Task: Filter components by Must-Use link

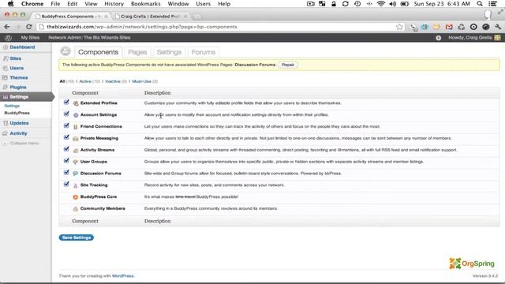Action: [x=142, y=81]
